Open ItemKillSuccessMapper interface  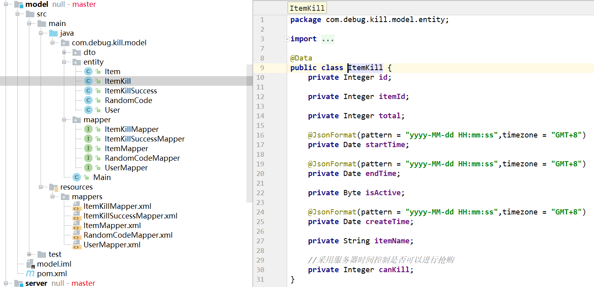pyautogui.click(x=145, y=139)
